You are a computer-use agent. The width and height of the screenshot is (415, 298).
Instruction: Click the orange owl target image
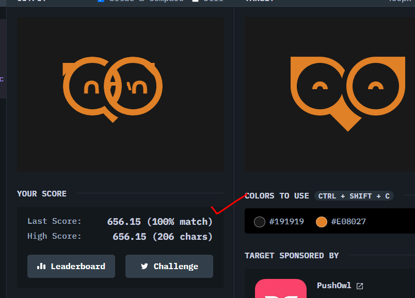(329, 94)
